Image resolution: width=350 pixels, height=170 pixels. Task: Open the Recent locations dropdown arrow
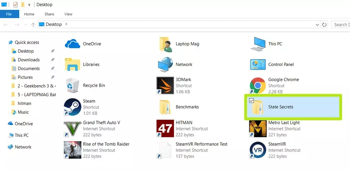pos(26,24)
